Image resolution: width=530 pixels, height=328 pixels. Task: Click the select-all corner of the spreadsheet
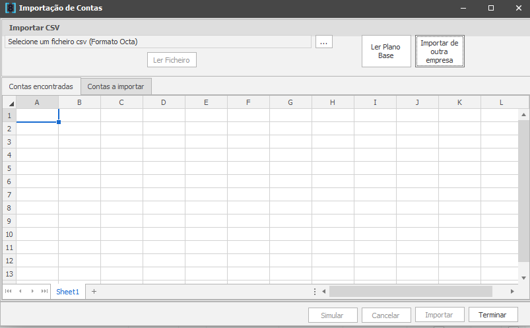click(9, 102)
